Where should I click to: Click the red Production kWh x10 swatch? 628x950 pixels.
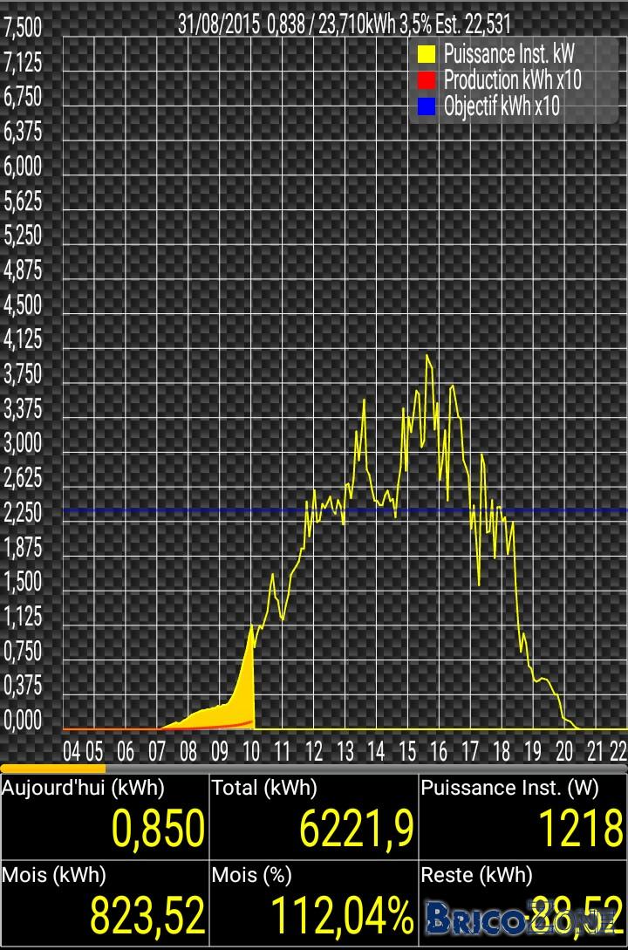[x=427, y=80]
